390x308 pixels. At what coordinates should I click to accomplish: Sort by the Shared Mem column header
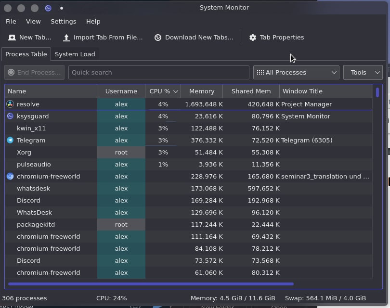(251, 91)
